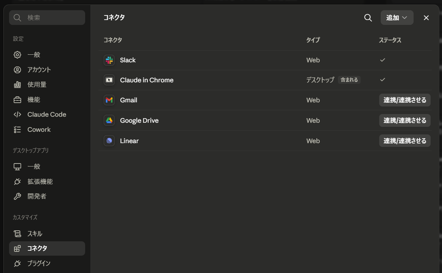Click the Gmail connector name
The height and width of the screenshot is (273, 442).
pyautogui.click(x=129, y=100)
